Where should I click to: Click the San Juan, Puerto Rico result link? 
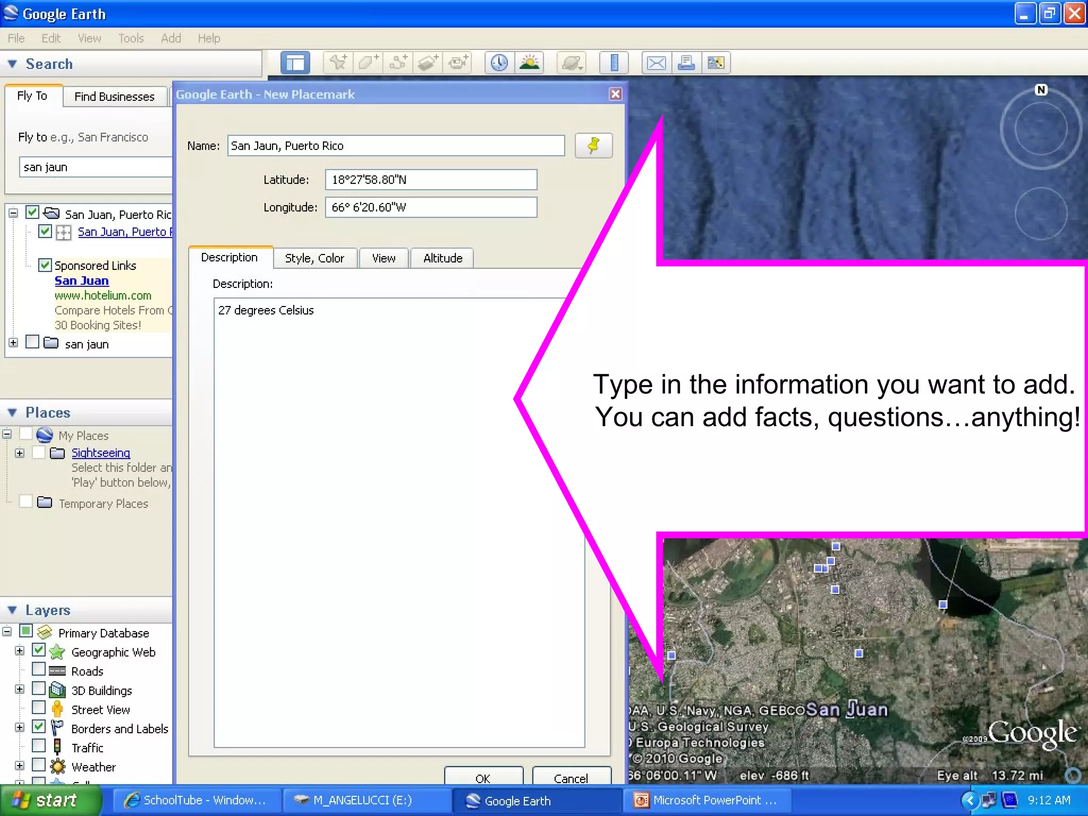[x=125, y=232]
